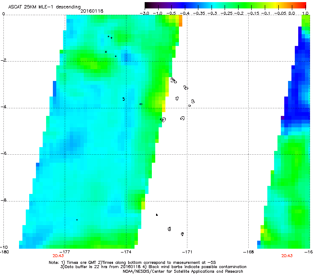Click the red "20:43" time beneath the -177 label
The width and height of the screenshot is (313, 274).
(58, 256)
